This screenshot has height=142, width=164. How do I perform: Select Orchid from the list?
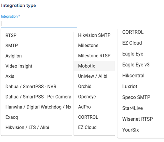click(94, 86)
